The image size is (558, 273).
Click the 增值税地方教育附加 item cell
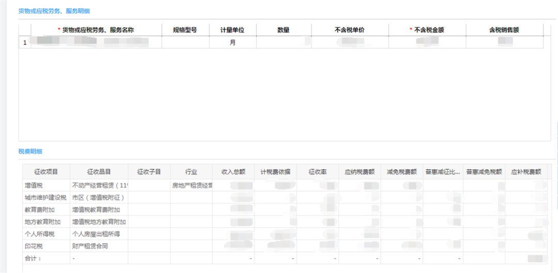[x=99, y=222]
